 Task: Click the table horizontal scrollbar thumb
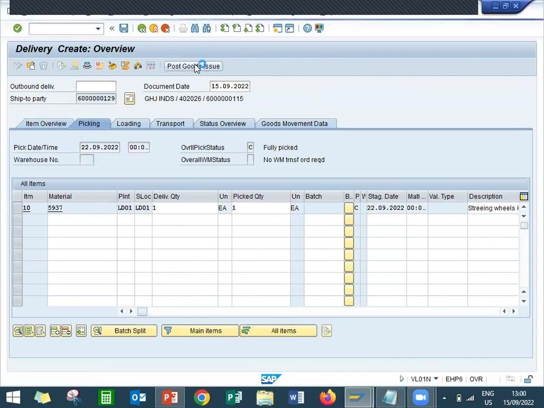tap(142, 312)
